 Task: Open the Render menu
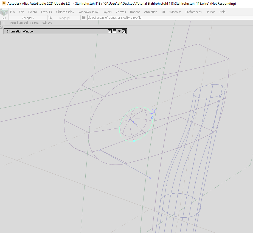coord(135,12)
